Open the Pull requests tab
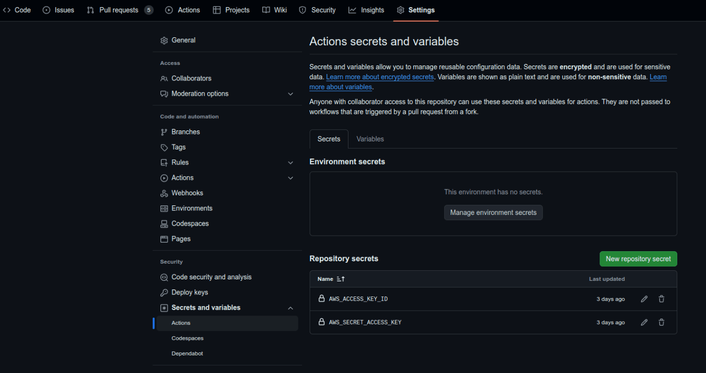Image resolution: width=706 pixels, height=373 pixels. click(119, 10)
